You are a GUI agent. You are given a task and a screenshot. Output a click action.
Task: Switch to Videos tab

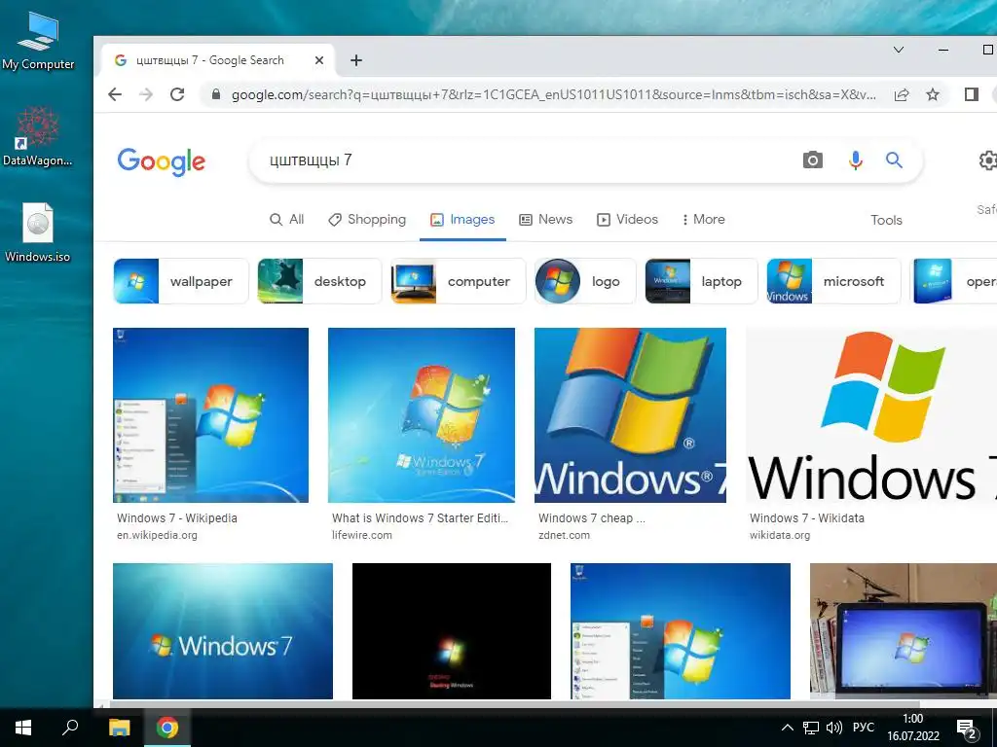(x=627, y=220)
